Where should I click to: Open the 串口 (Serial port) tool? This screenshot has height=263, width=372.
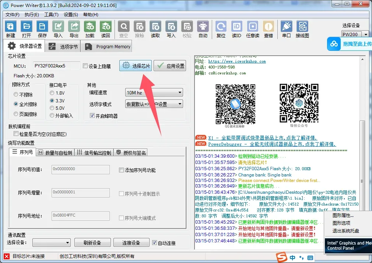[286, 29]
